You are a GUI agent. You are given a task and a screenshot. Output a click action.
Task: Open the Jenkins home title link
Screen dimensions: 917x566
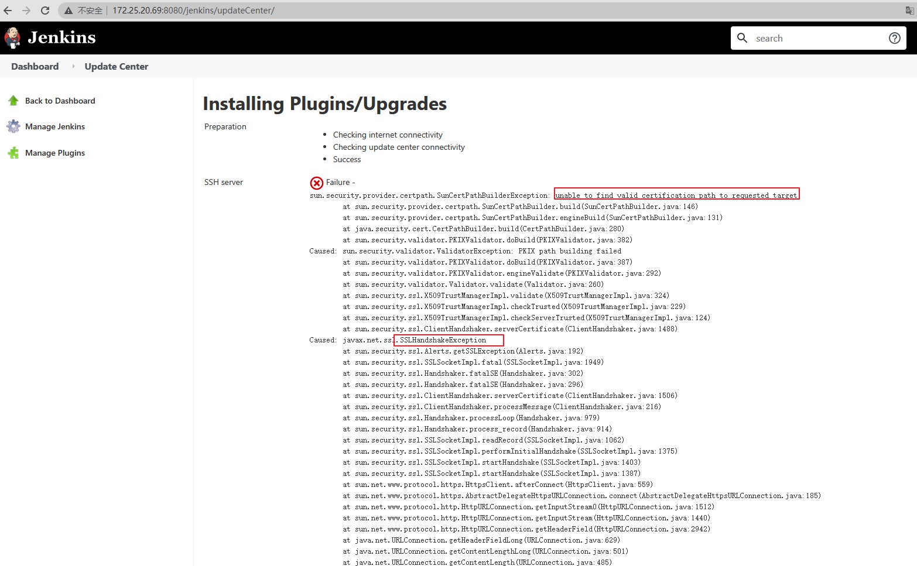(61, 37)
